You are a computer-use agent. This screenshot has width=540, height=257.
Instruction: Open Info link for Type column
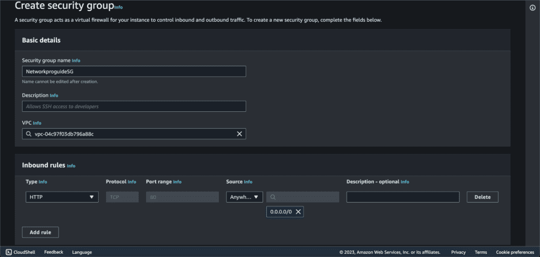coord(43,182)
